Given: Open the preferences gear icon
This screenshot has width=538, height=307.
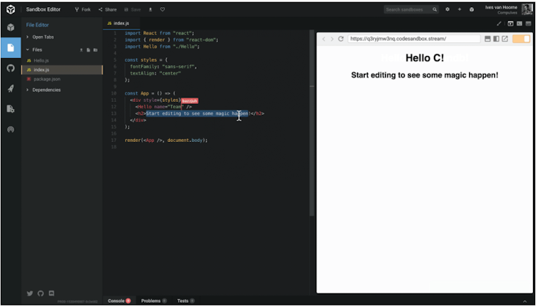Looking at the screenshot, I should point(448,9).
